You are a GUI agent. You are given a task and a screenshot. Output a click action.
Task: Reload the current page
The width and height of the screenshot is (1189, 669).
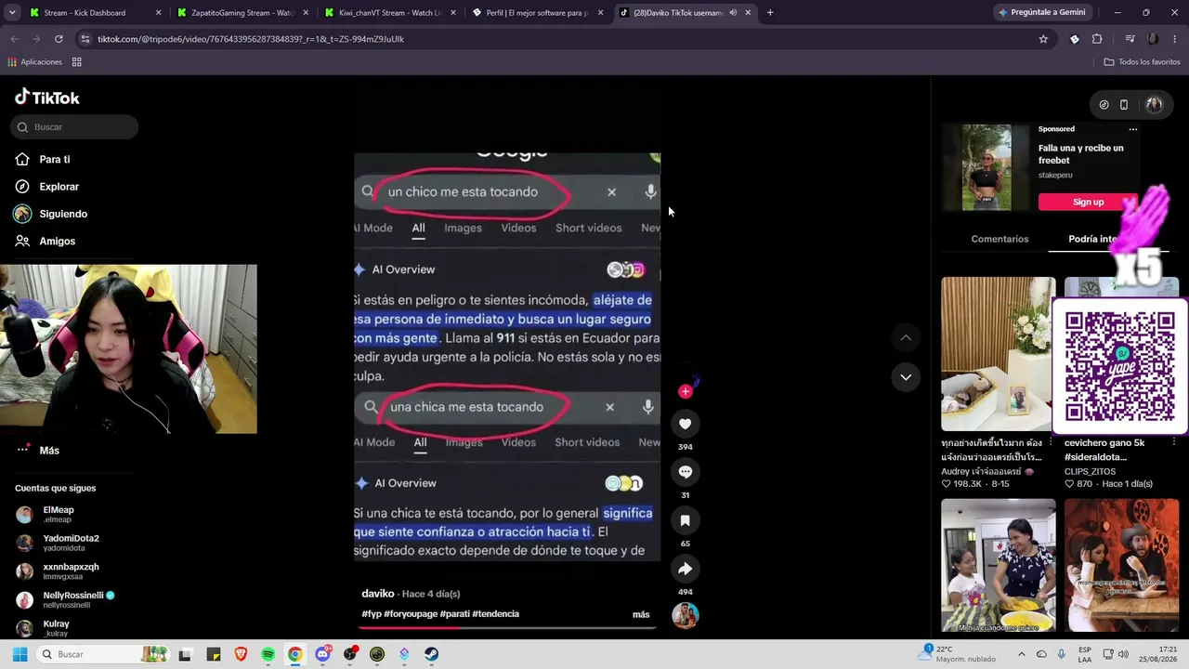click(x=59, y=39)
